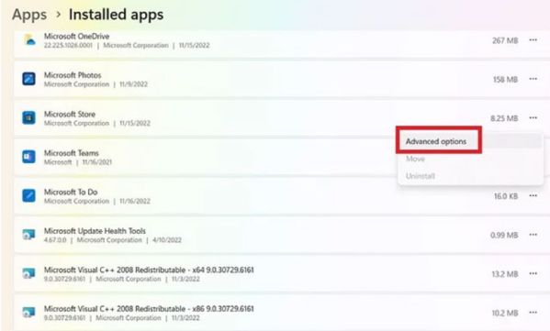Select the Microsoft OneDrive app name
This screenshot has height=331, width=550.
tap(76, 36)
